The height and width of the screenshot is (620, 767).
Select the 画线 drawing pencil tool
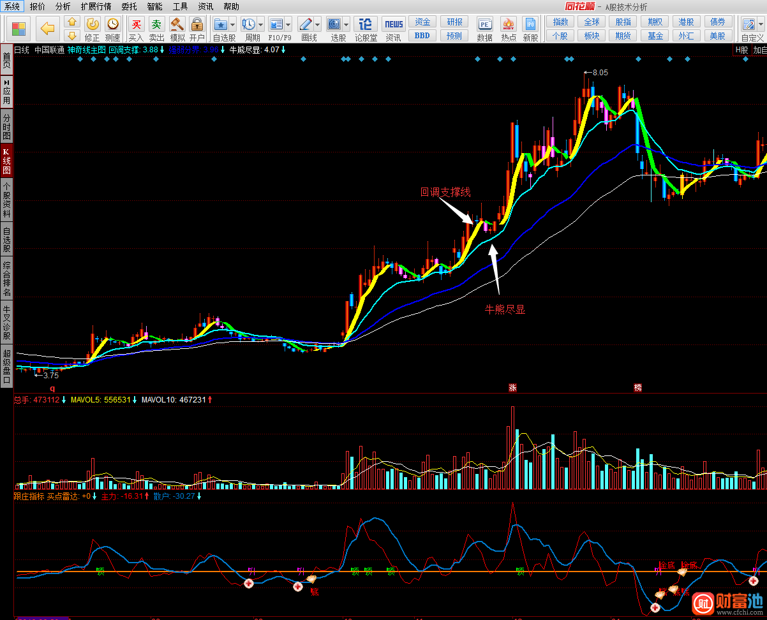tap(305, 25)
